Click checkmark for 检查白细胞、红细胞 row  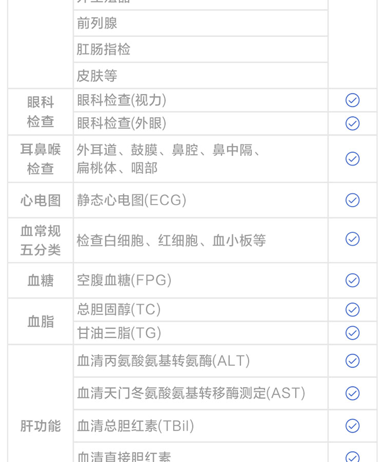pyautogui.click(x=352, y=239)
